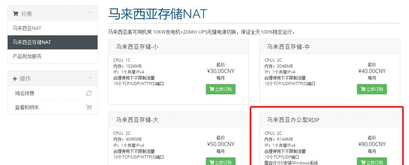Order 马来西亚存储-小 with 立即订购
Screen dimensions: 409x165
click(x=220, y=89)
